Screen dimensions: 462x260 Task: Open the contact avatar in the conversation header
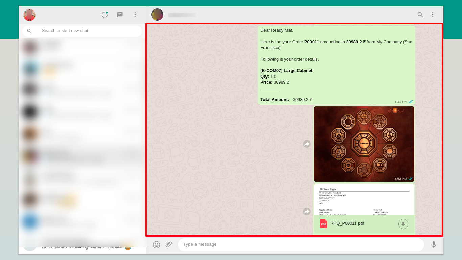pos(157,15)
